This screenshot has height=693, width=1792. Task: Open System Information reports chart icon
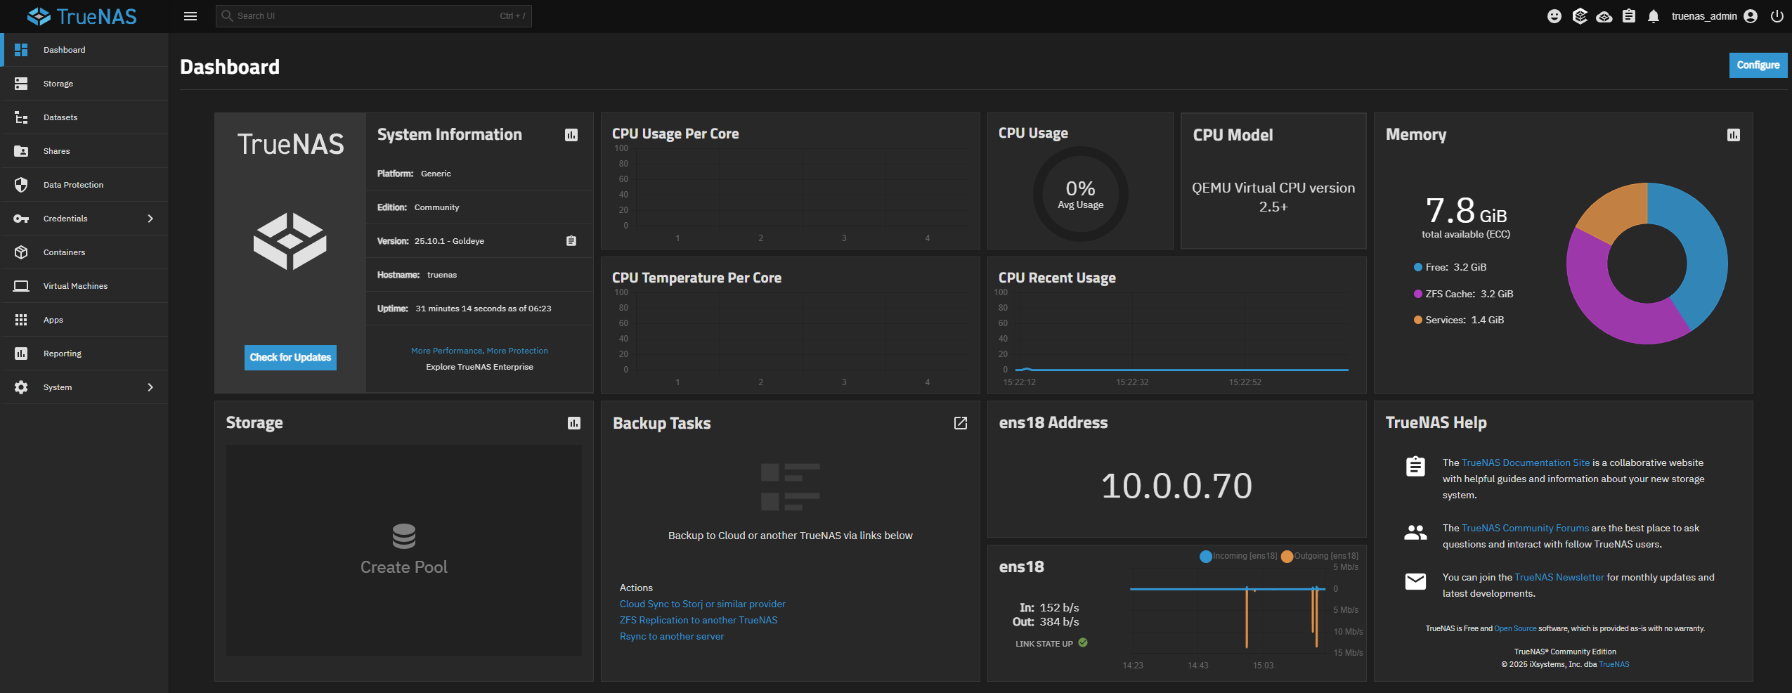tap(571, 135)
